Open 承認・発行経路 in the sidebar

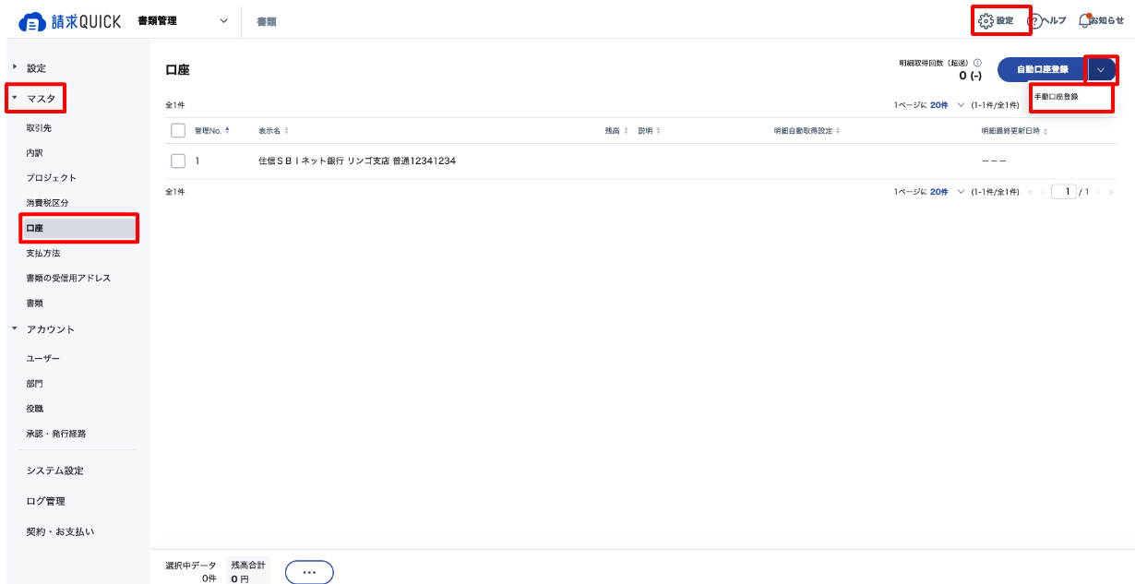click(55, 433)
